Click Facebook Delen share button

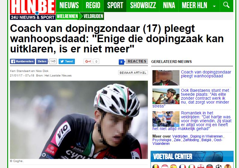pyautogui.click(x=42, y=61)
